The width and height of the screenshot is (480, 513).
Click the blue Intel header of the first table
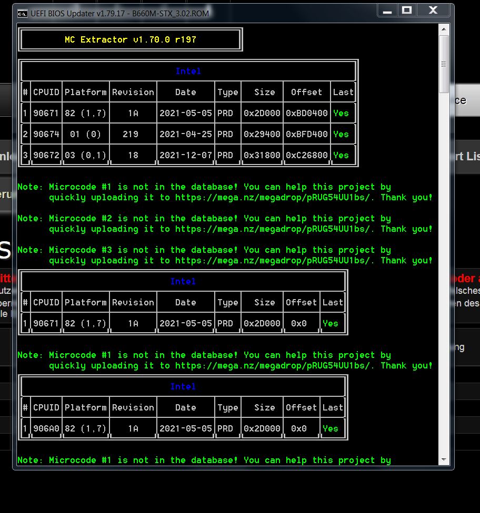click(187, 71)
